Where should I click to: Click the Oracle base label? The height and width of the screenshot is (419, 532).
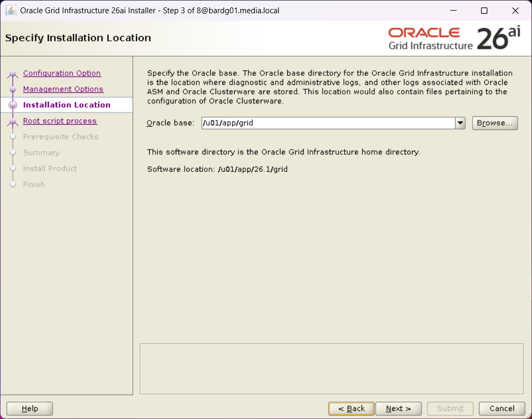[x=170, y=123]
